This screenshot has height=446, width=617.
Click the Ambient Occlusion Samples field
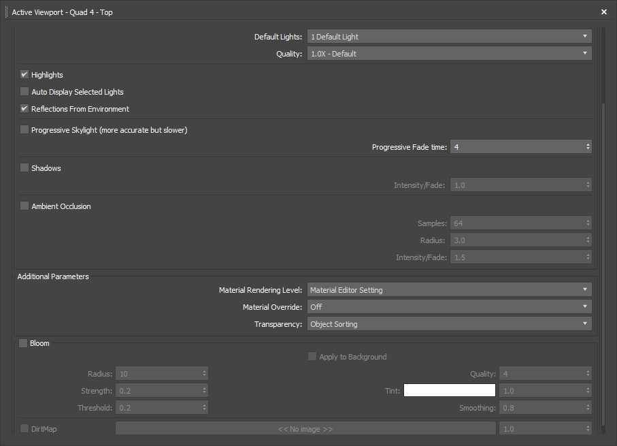click(x=521, y=223)
